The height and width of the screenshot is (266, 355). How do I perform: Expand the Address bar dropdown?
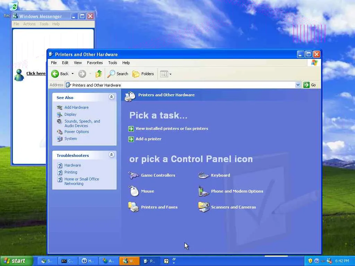[298, 85]
